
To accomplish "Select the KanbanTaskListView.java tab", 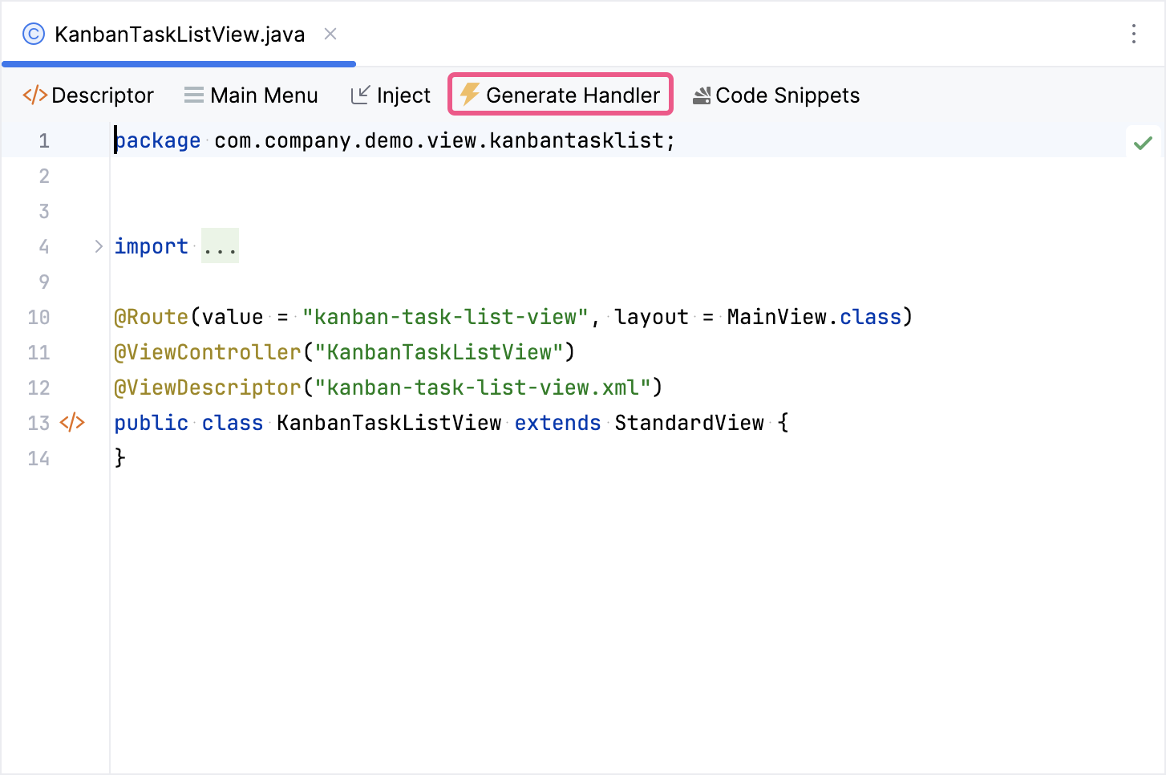I will point(178,34).
